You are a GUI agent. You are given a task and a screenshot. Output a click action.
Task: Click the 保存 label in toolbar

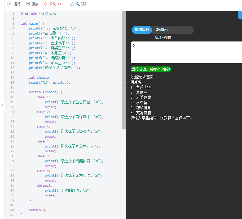35,4
